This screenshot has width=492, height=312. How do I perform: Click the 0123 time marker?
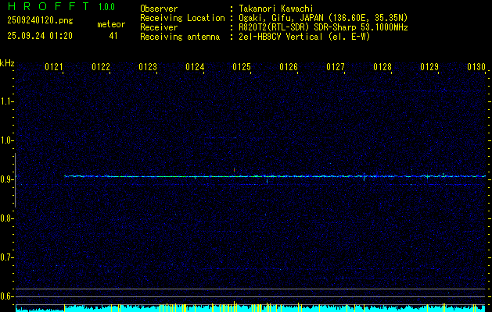coord(148,67)
